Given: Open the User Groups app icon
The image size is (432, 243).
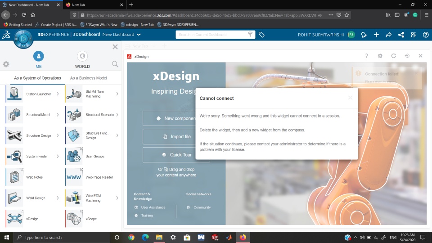Looking at the screenshot, I should click(74, 156).
